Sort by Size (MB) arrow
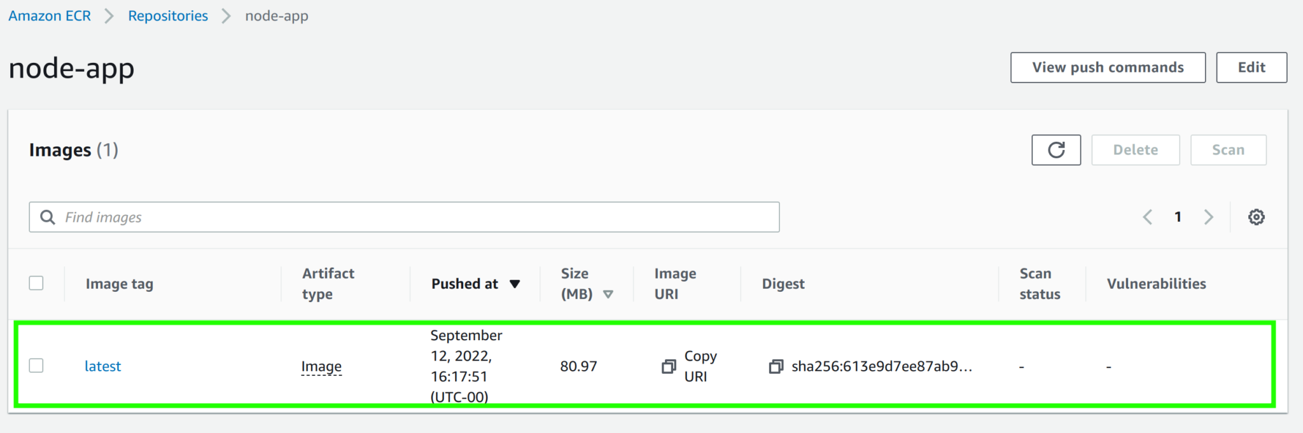The height and width of the screenshot is (433, 1303). coord(608,294)
